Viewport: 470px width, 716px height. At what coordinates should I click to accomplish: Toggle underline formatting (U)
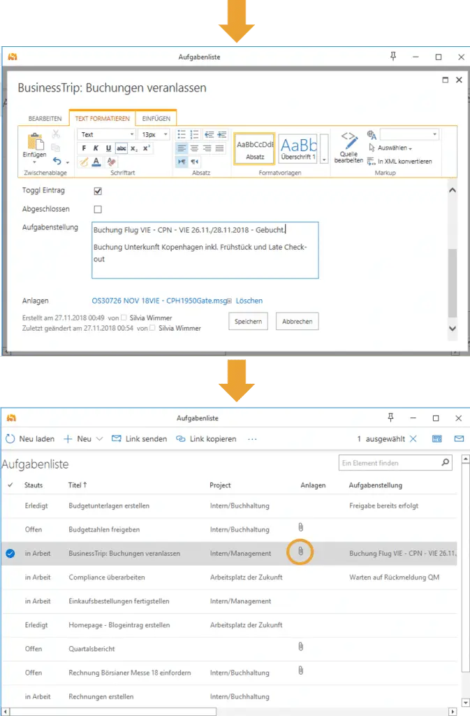108,148
